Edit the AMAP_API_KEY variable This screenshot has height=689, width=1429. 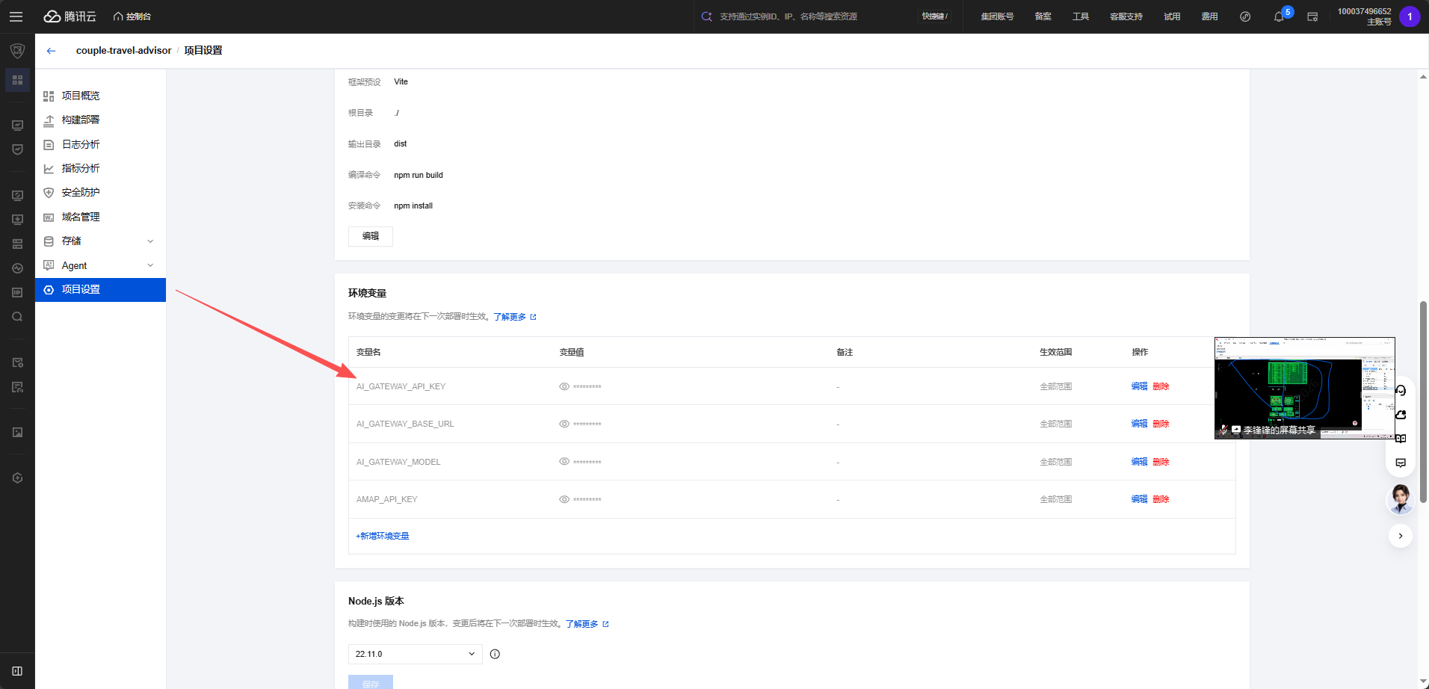click(x=1139, y=499)
